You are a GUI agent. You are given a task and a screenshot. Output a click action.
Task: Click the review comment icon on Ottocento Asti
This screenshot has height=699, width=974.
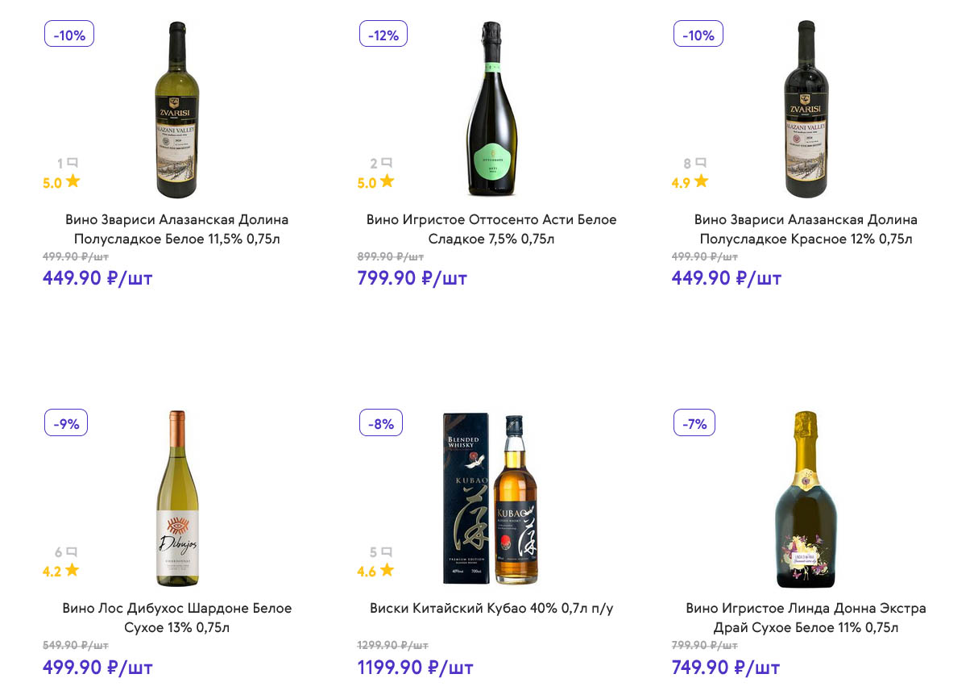coord(387,163)
